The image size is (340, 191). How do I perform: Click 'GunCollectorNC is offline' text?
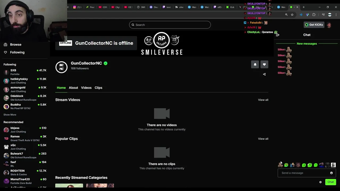point(104,43)
